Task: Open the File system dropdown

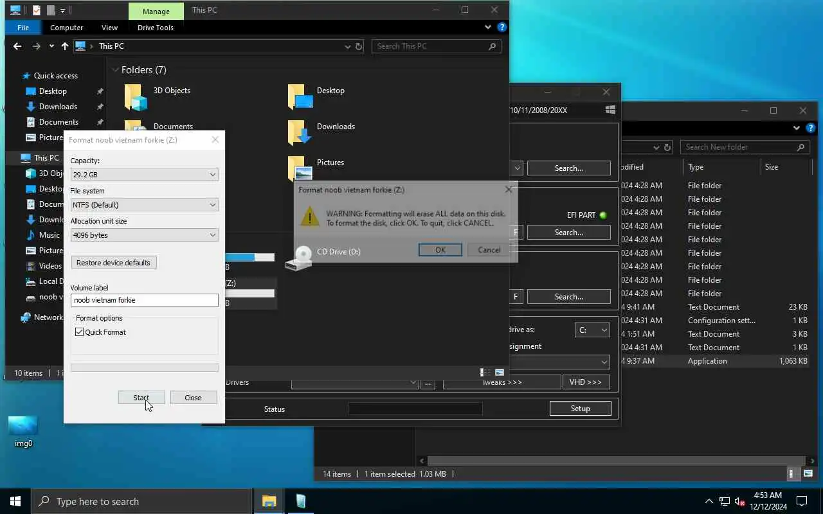Action: click(145, 205)
